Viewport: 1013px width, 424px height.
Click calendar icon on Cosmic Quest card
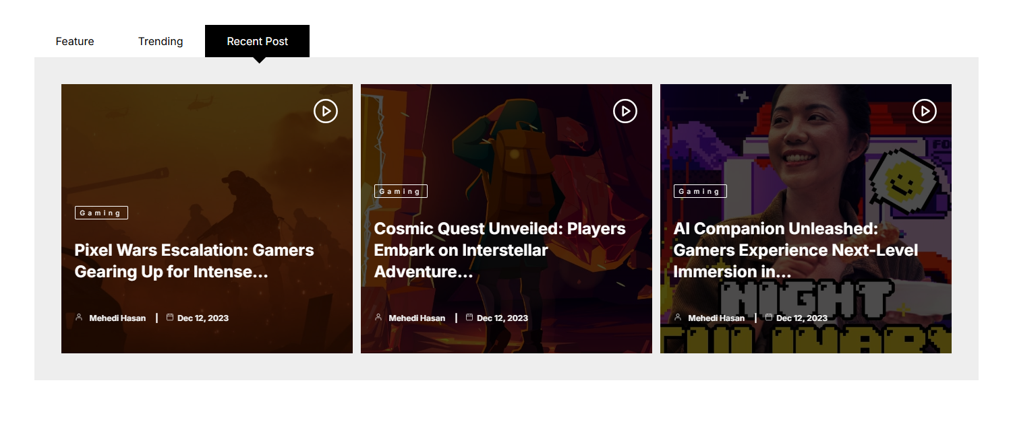(x=469, y=318)
